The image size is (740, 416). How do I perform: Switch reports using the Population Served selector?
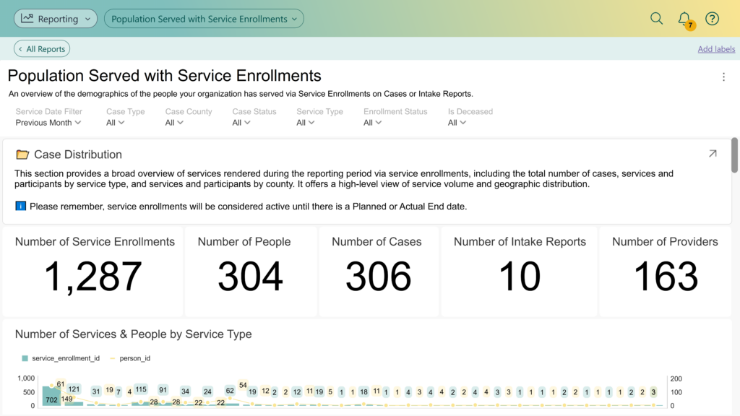[204, 18]
